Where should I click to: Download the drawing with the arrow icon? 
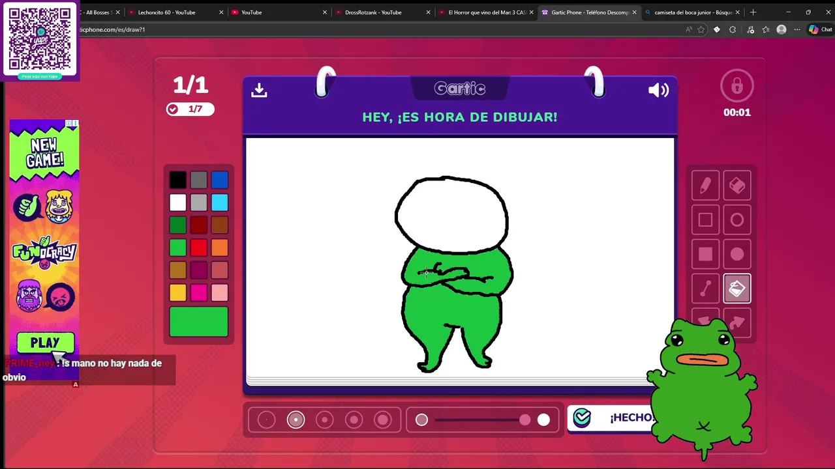point(259,90)
